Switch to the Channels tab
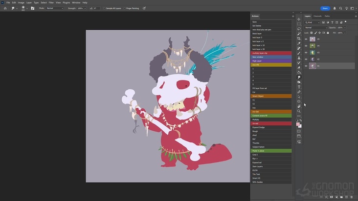This screenshot has width=358, height=201. 317,16
